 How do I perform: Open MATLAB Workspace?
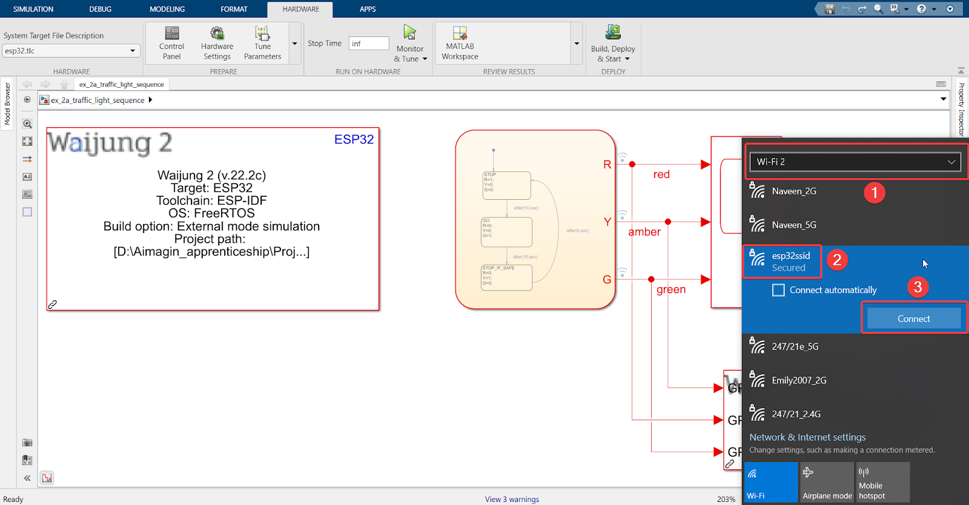[460, 43]
